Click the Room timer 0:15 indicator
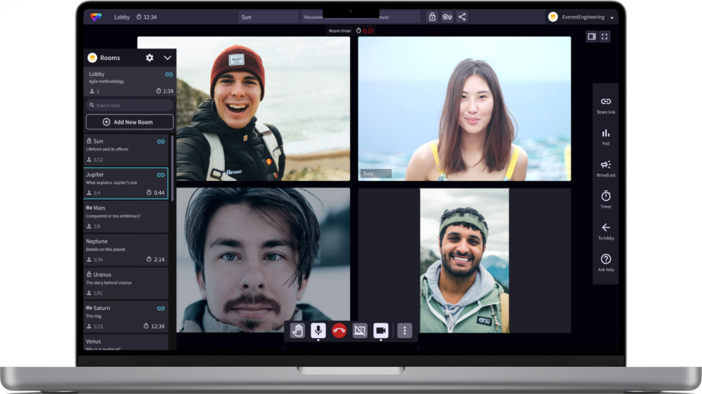702x394 pixels. [x=351, y=31]
